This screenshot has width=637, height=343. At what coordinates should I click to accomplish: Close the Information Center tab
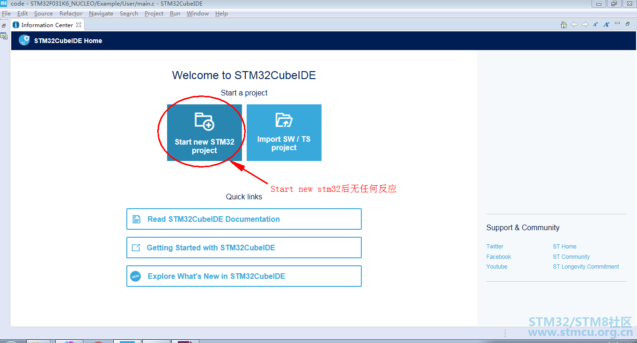pyautogui.click(x=79, y=25)
